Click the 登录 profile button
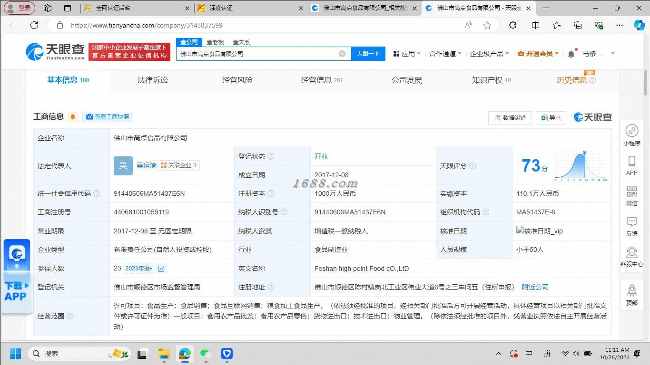 click(20, 8)
